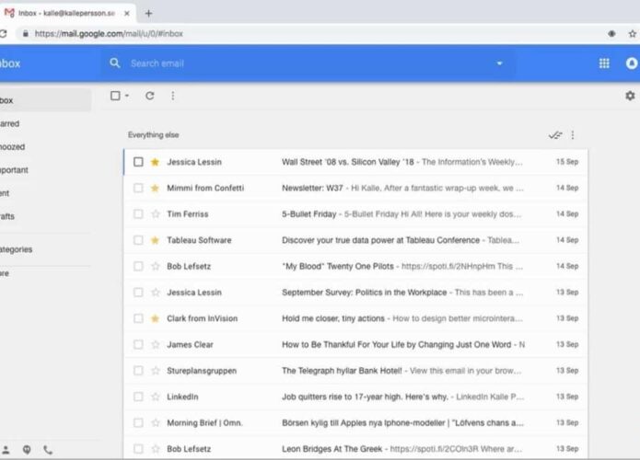Go to the Inbox folder in sidebar
Viewport: 640px width, 460px height.
click(45, 100)
